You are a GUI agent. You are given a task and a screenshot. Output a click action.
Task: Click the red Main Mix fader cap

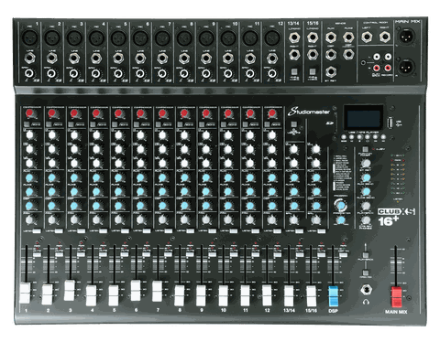(396, 296)
